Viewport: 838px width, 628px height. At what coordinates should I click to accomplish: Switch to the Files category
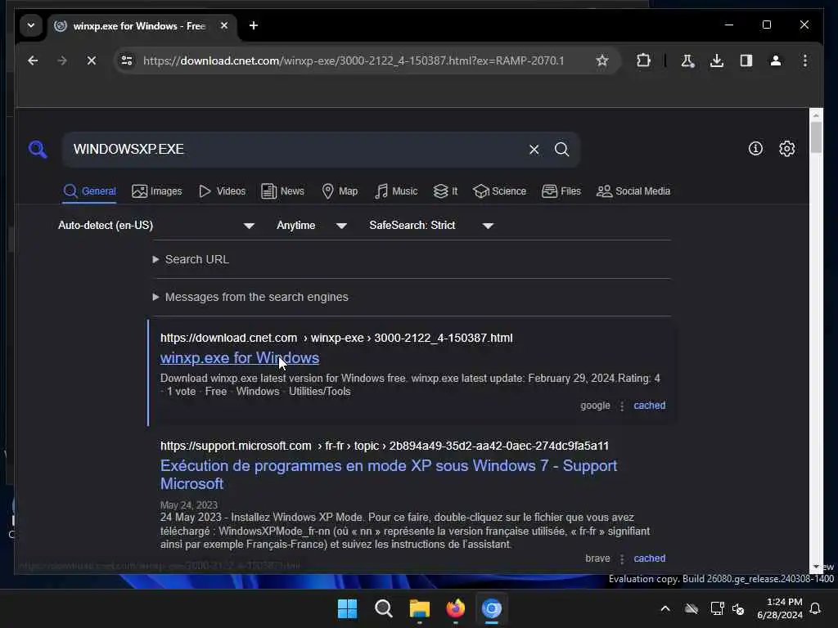tap(561, 191)
